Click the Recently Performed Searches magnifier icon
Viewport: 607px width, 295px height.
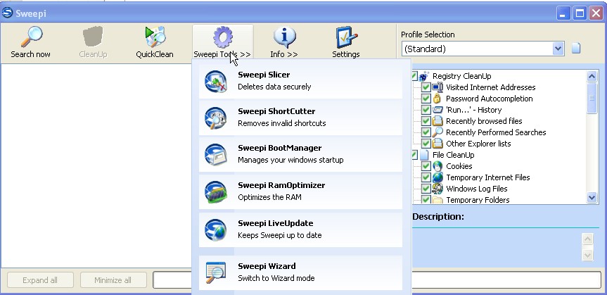(437, 132)
